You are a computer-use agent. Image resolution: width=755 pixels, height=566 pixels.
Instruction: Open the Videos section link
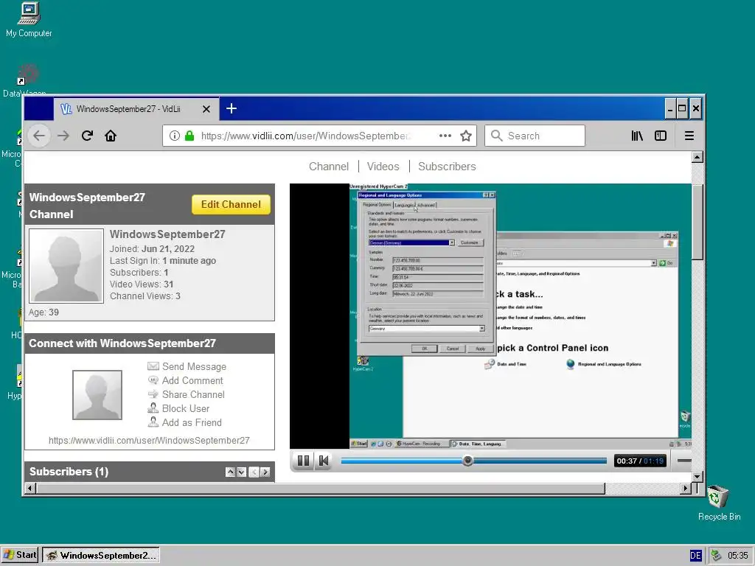[x=383, y=167]
